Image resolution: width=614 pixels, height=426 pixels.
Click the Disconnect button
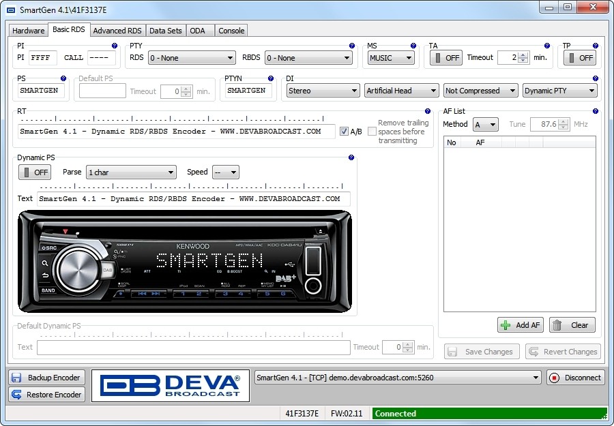(575, 378)
